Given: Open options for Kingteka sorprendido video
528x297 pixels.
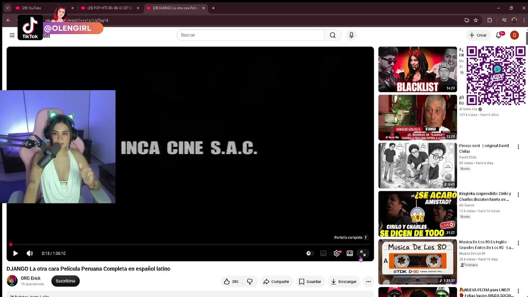Looking at the screenshot, I should coord(519,195).
